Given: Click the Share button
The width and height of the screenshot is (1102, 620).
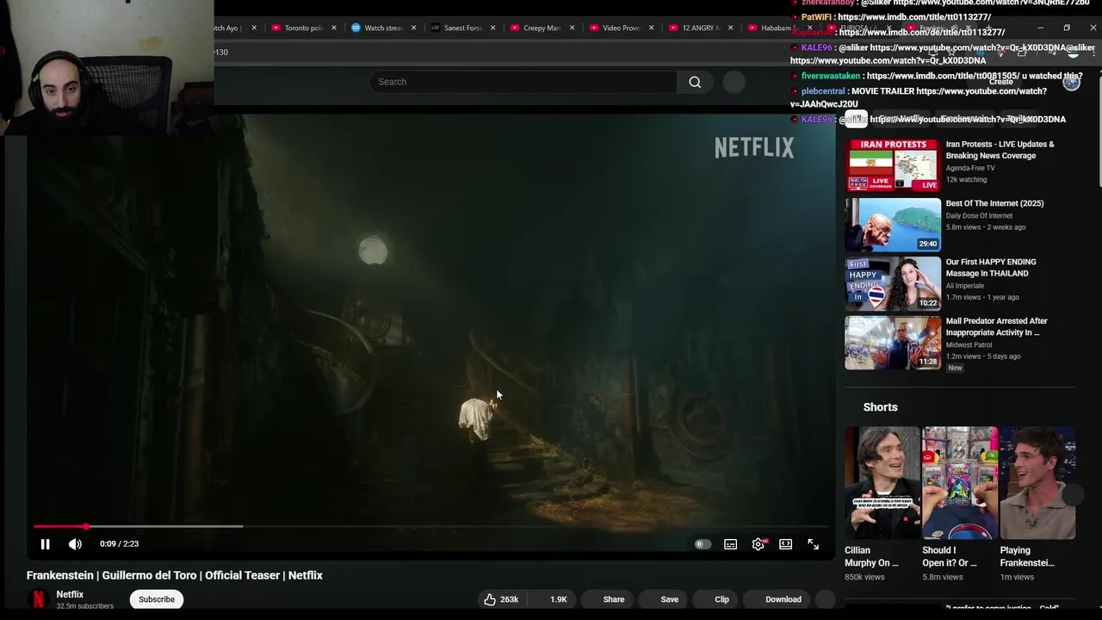Looking at the screenshot, I should click(x=607, y=599).
